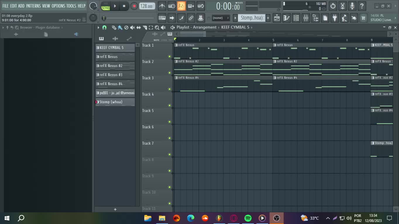
Task: Open the shopping cart content library icon
Action: point(363,18)
